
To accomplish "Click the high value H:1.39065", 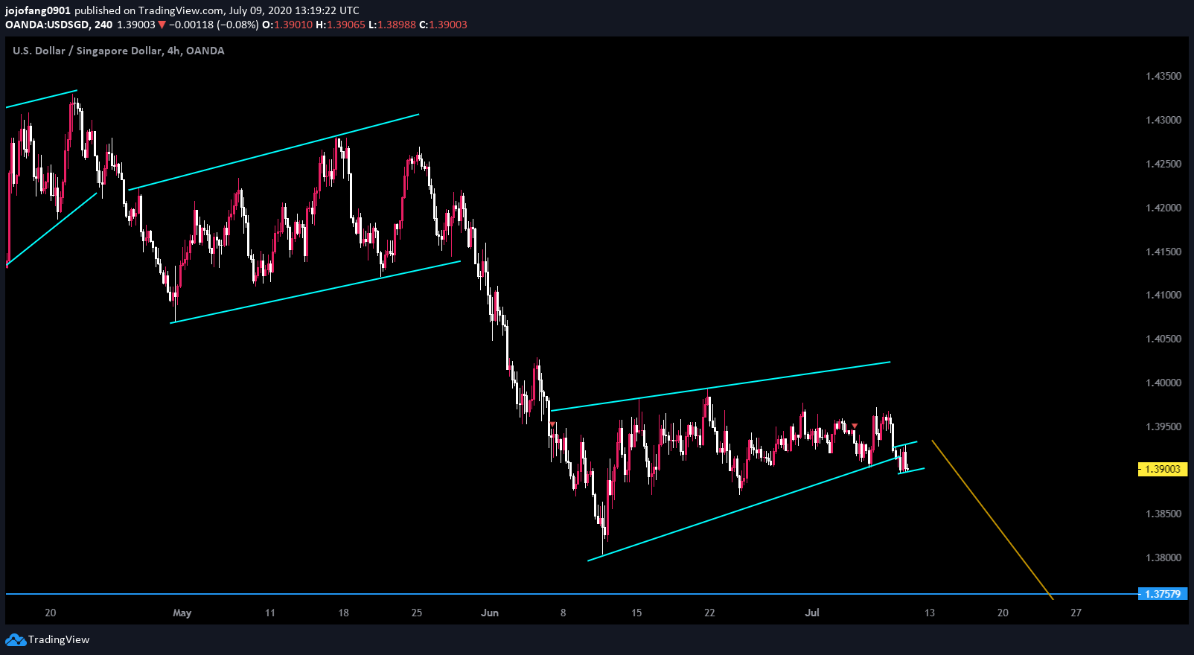I will click(340, 25).
